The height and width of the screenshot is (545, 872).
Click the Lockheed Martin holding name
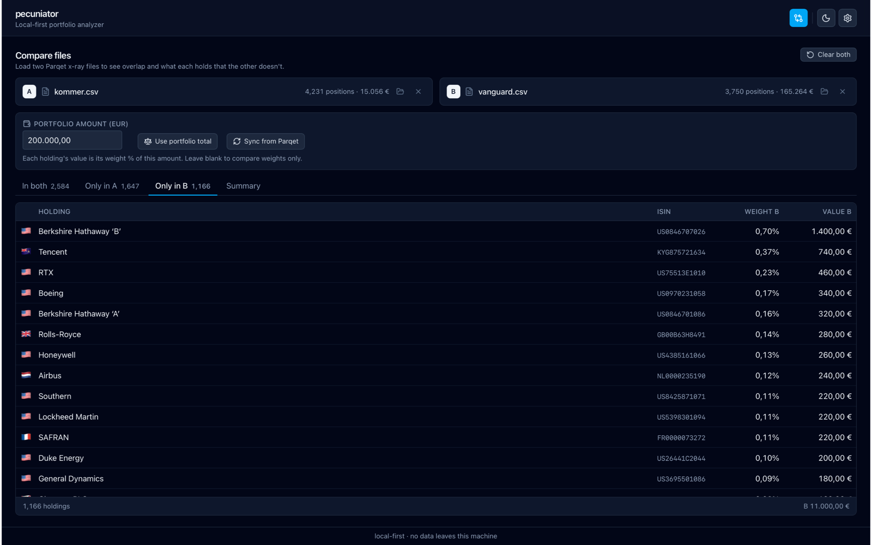69,416
